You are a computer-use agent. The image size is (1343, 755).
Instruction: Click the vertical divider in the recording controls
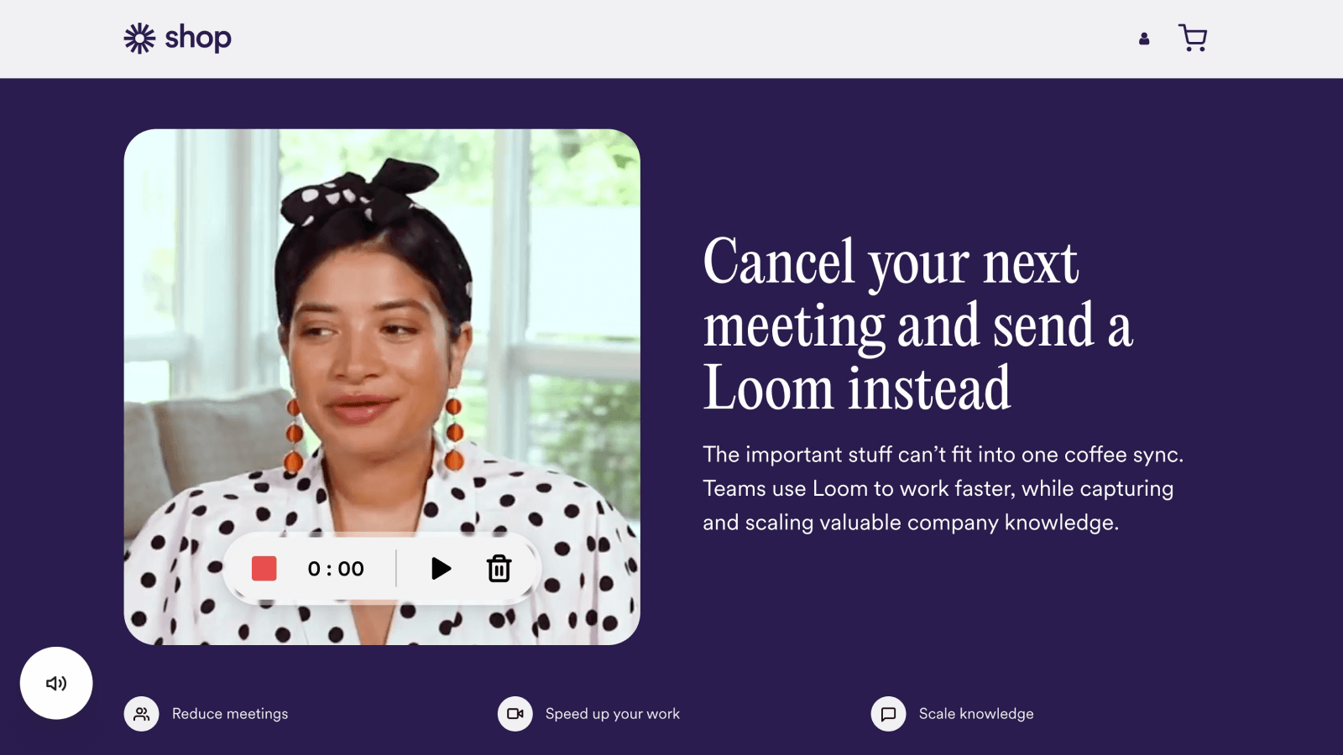point(396,569)
